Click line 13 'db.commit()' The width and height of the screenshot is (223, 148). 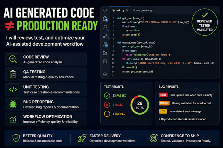tap(129, 67)
